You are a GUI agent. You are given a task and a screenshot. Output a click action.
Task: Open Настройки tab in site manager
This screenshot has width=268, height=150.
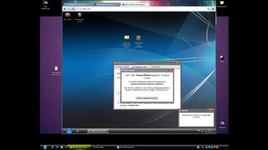(155, 67)
